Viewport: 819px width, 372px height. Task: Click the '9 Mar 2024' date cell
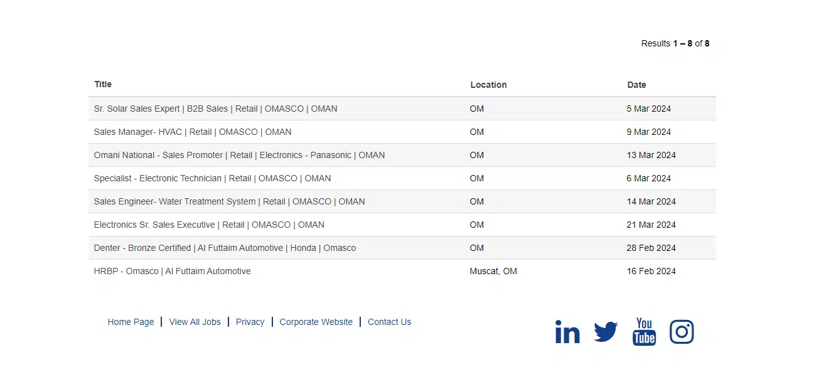click(648, 132)
